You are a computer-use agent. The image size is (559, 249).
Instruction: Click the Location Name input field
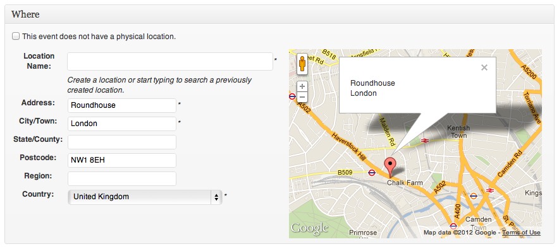tap(170, 61)
